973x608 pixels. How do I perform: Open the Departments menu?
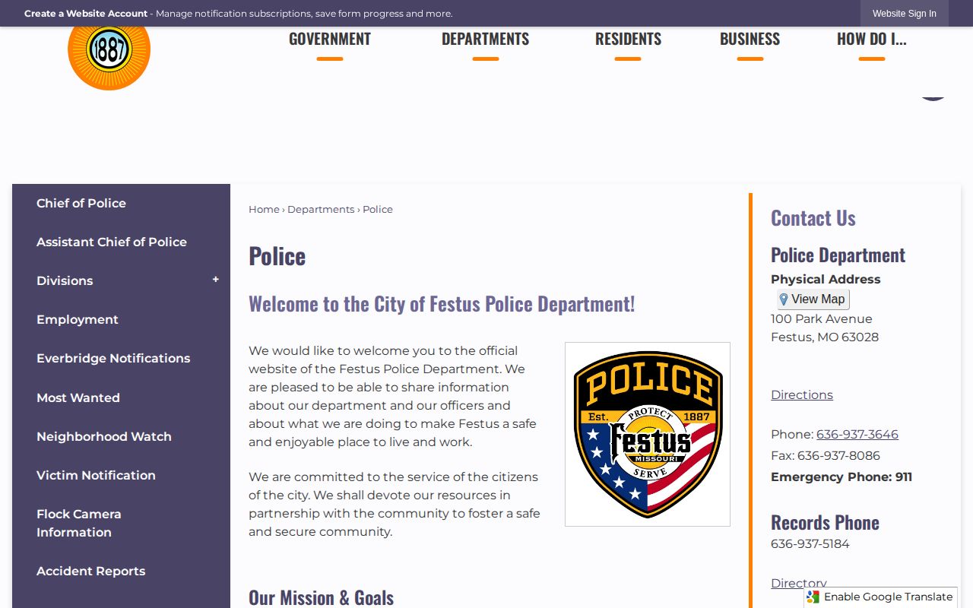[485, 40]
